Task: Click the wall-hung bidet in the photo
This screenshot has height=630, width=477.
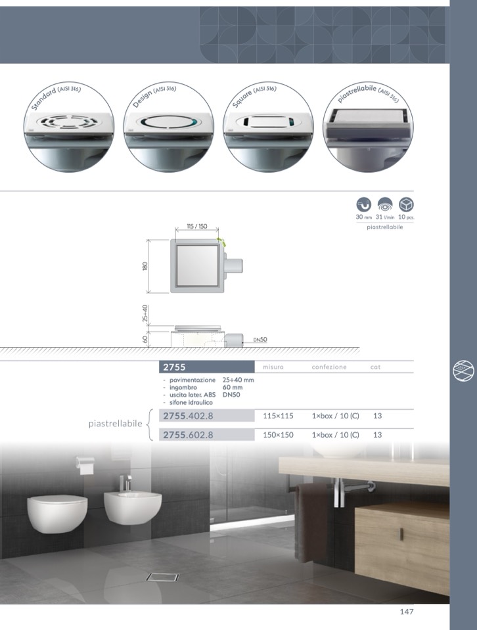Action: (x=133, y=506)
